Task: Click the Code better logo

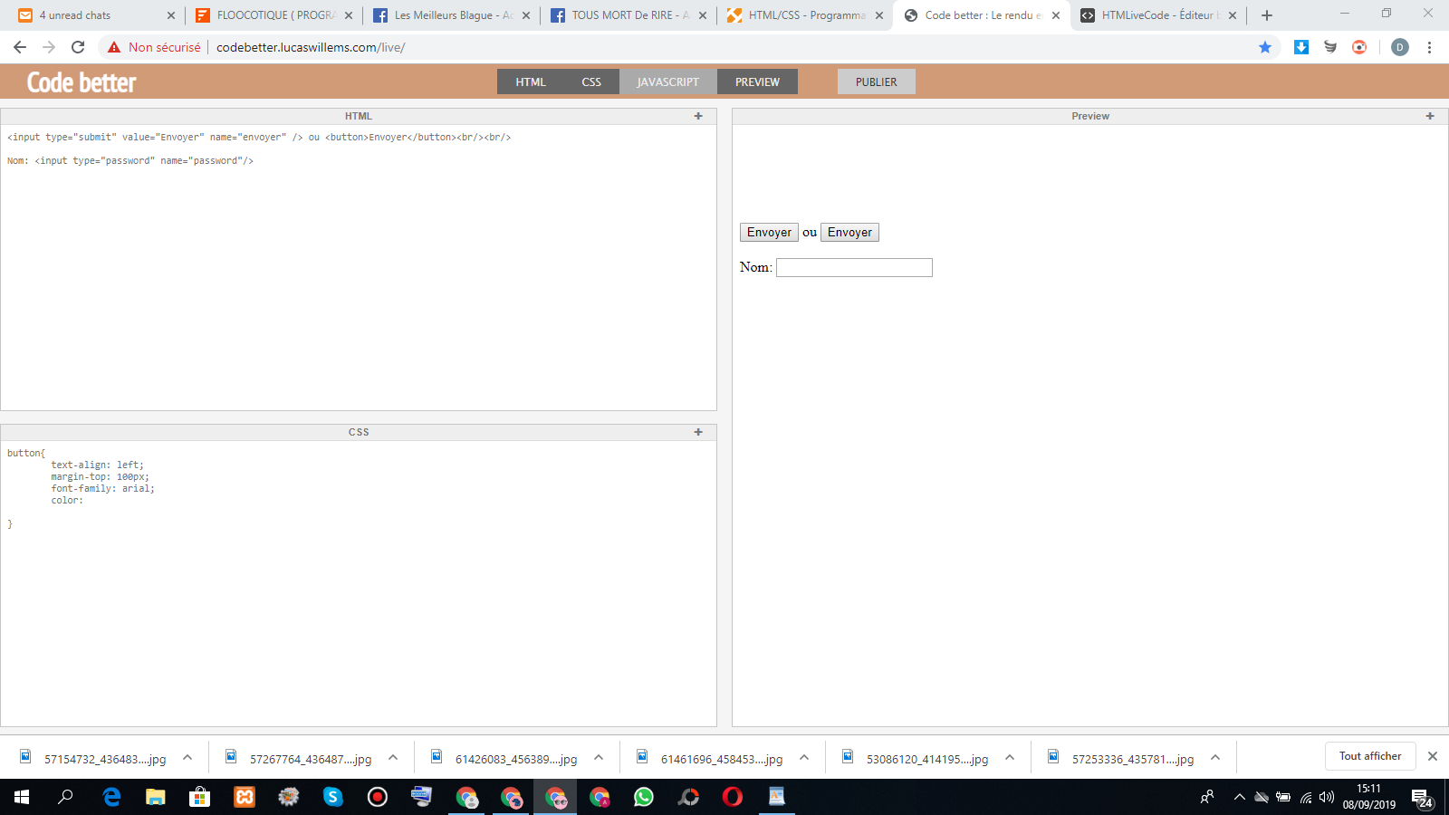Action: coord(82,82)
